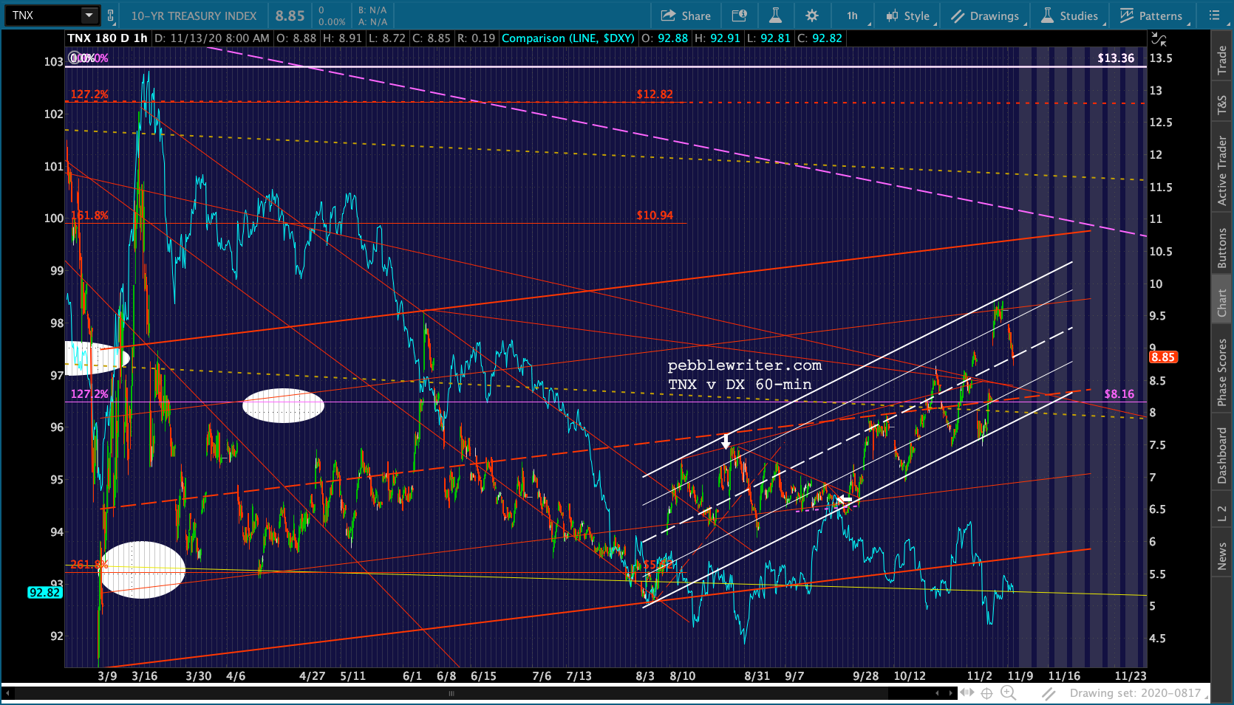Viewport: 1234px width, 705px height.
Task: Click the $10.94 Fibonacci level label
Action: click(x=655, y=216)
